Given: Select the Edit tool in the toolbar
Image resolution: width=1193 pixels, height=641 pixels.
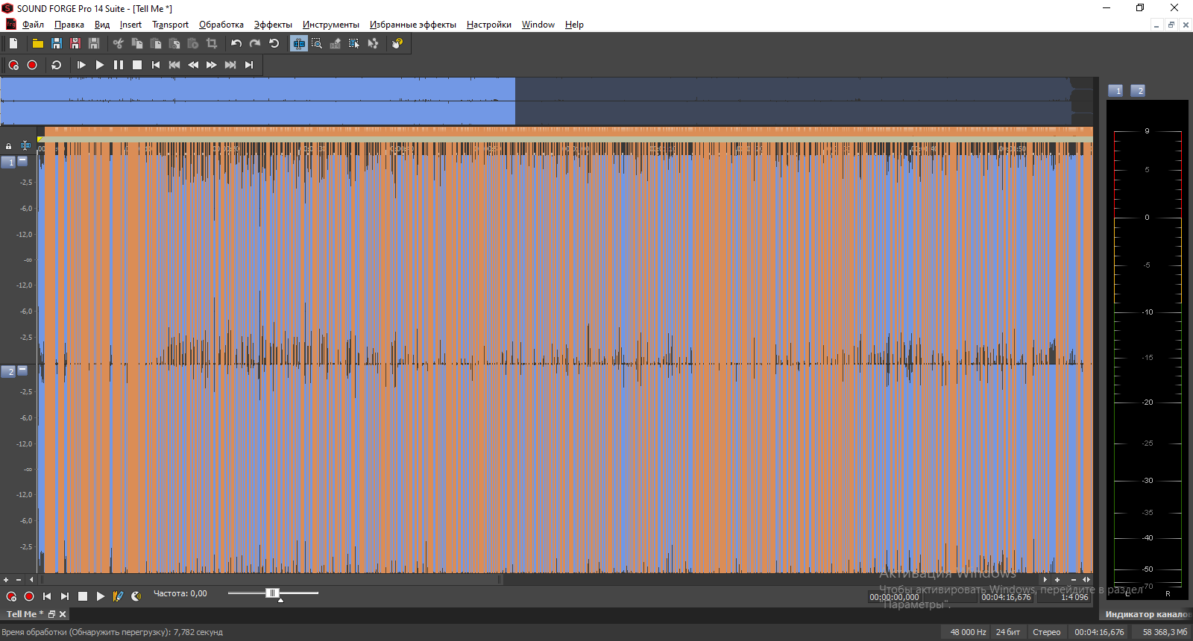Looking at the screenshot, I should (x=298, y=43).
